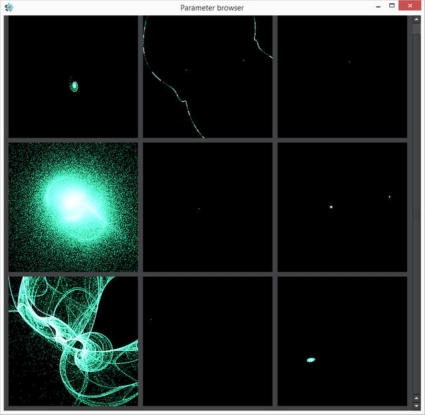
Task: Select the thumbnail with two small dots
Action: 342,207
